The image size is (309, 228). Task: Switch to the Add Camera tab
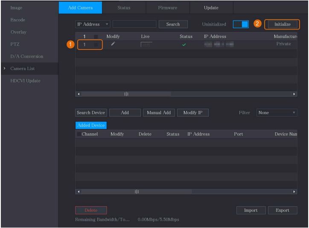80,8
